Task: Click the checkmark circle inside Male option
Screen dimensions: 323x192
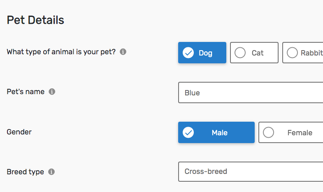Action: (x=188, y=132)
